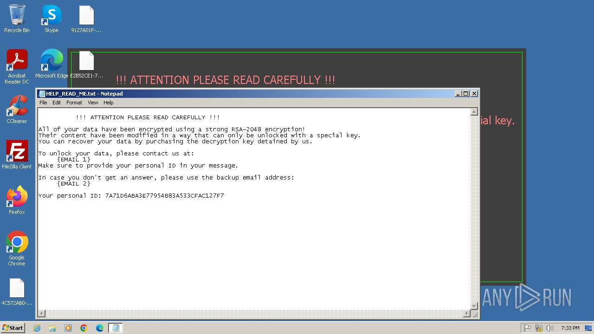
Task: Select the 4C572AB0 file icon
Action: tap(17, 292)
